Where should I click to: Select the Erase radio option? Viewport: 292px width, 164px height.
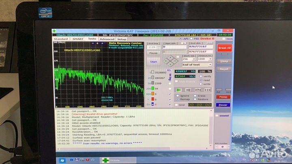195,96
